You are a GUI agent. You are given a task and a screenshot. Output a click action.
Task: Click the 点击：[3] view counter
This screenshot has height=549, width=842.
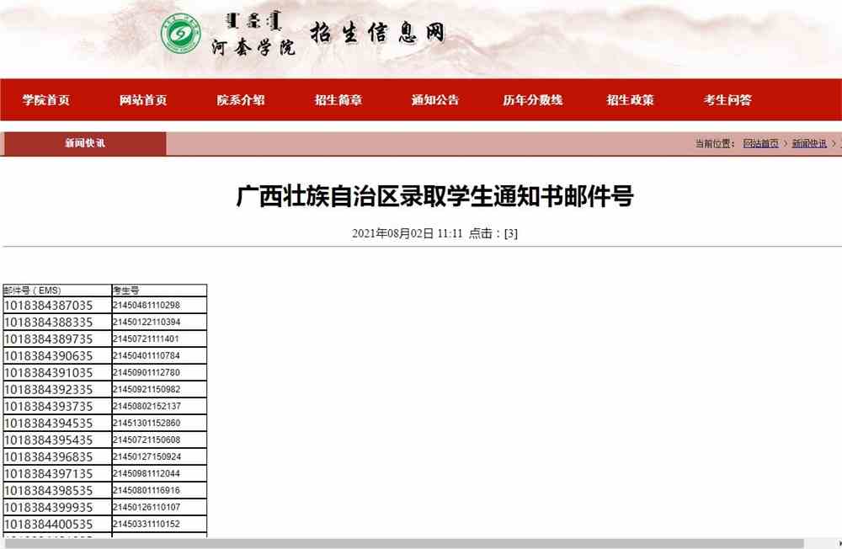493,233
